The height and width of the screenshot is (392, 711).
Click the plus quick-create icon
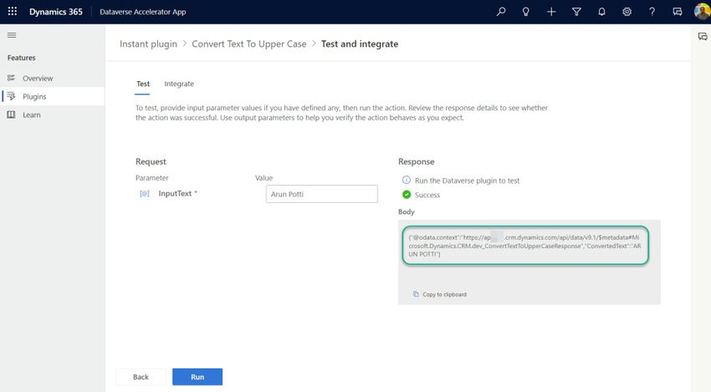click(551, 12)
